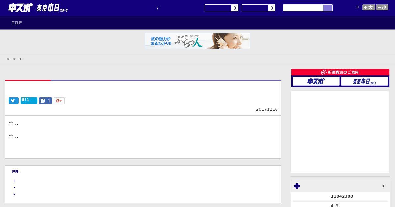Expand sidebar baseball panel via arrow

[383, 186]
